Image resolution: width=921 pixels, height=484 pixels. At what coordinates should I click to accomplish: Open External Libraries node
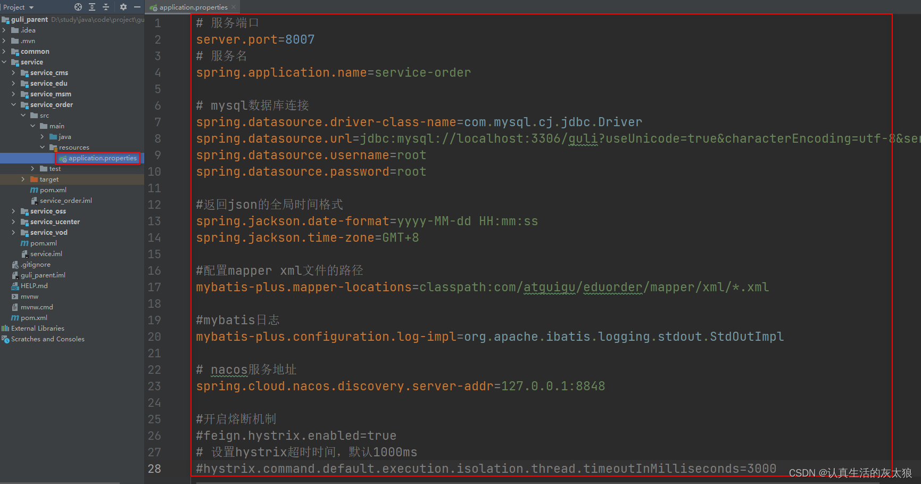click(x=37, y=329)
